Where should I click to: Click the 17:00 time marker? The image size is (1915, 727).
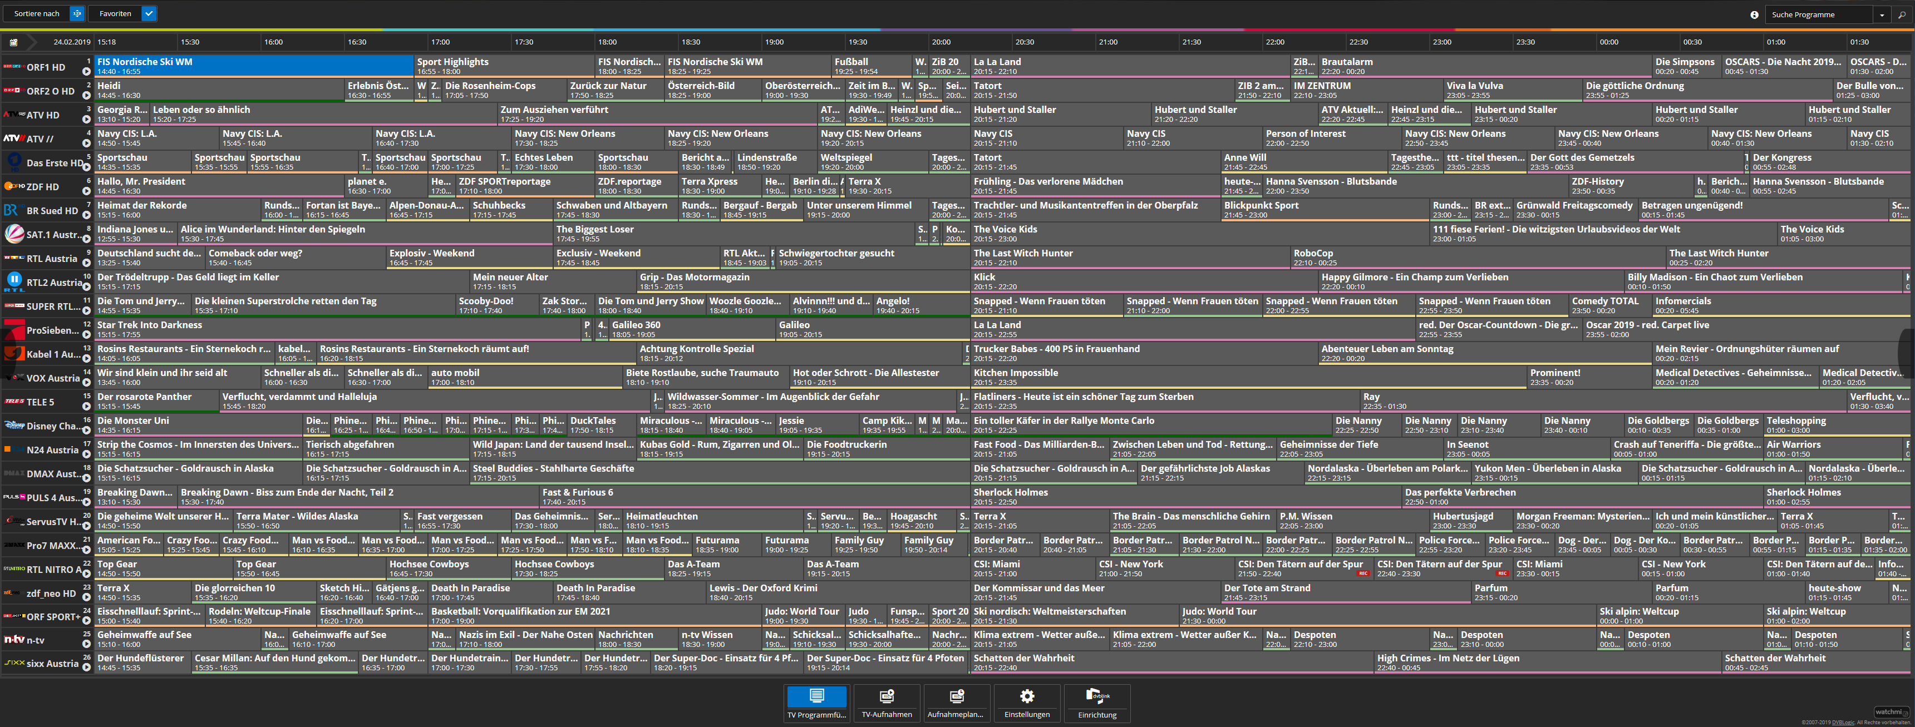[x=441, y=42]
